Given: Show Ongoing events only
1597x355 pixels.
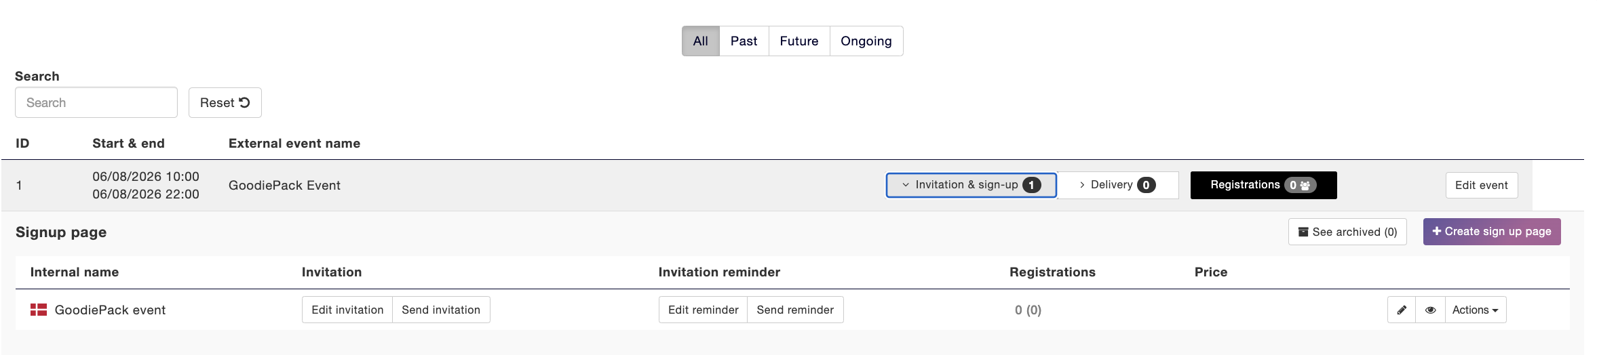Looking at the screenshot, I should (866, 41).
